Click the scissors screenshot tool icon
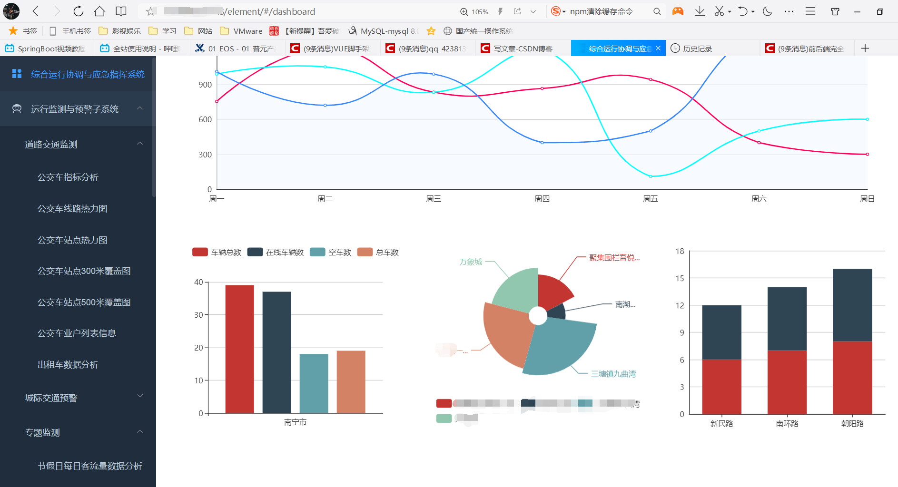The height and width of the screenshot is (487, 898). click(719, 11)
